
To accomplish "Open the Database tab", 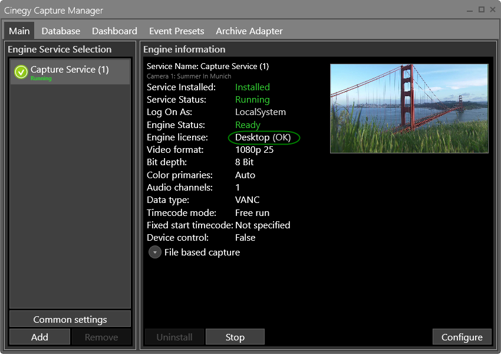I will pyautogui.click(x=61, y=31).
